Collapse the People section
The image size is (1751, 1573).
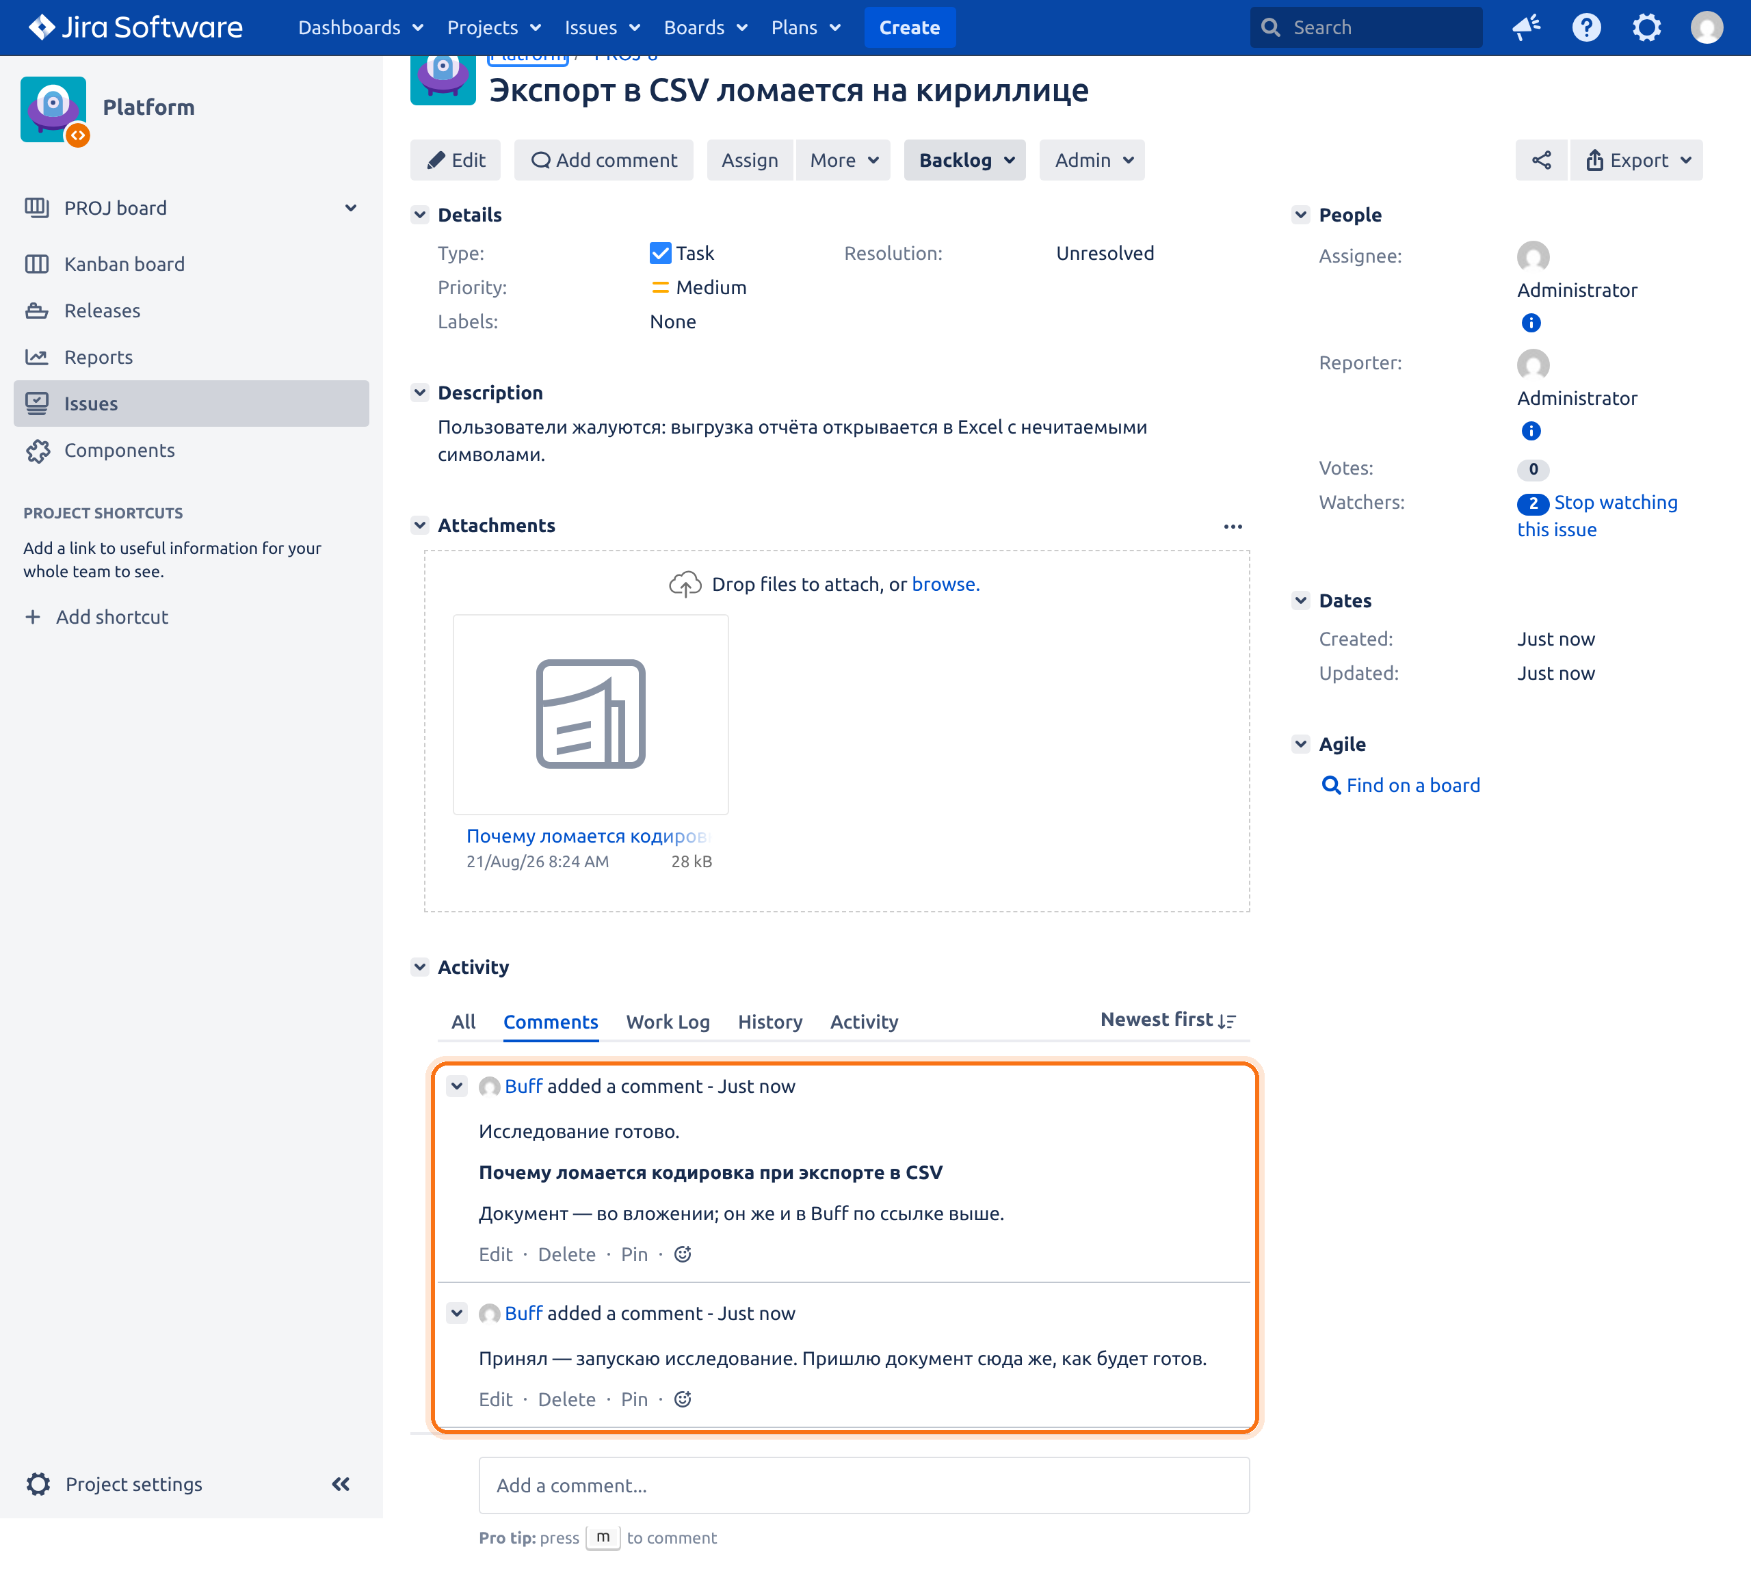[x=1301, y=214]
